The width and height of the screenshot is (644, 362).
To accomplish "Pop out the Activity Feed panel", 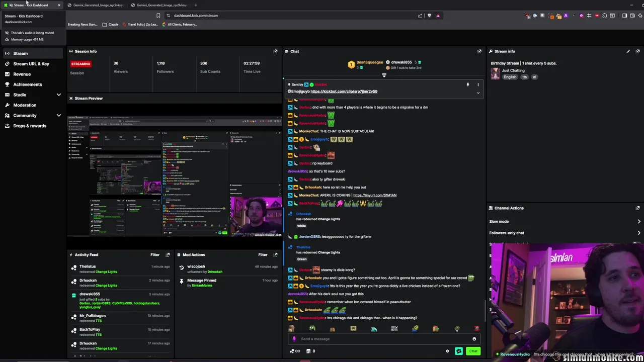I will point(168,255).
